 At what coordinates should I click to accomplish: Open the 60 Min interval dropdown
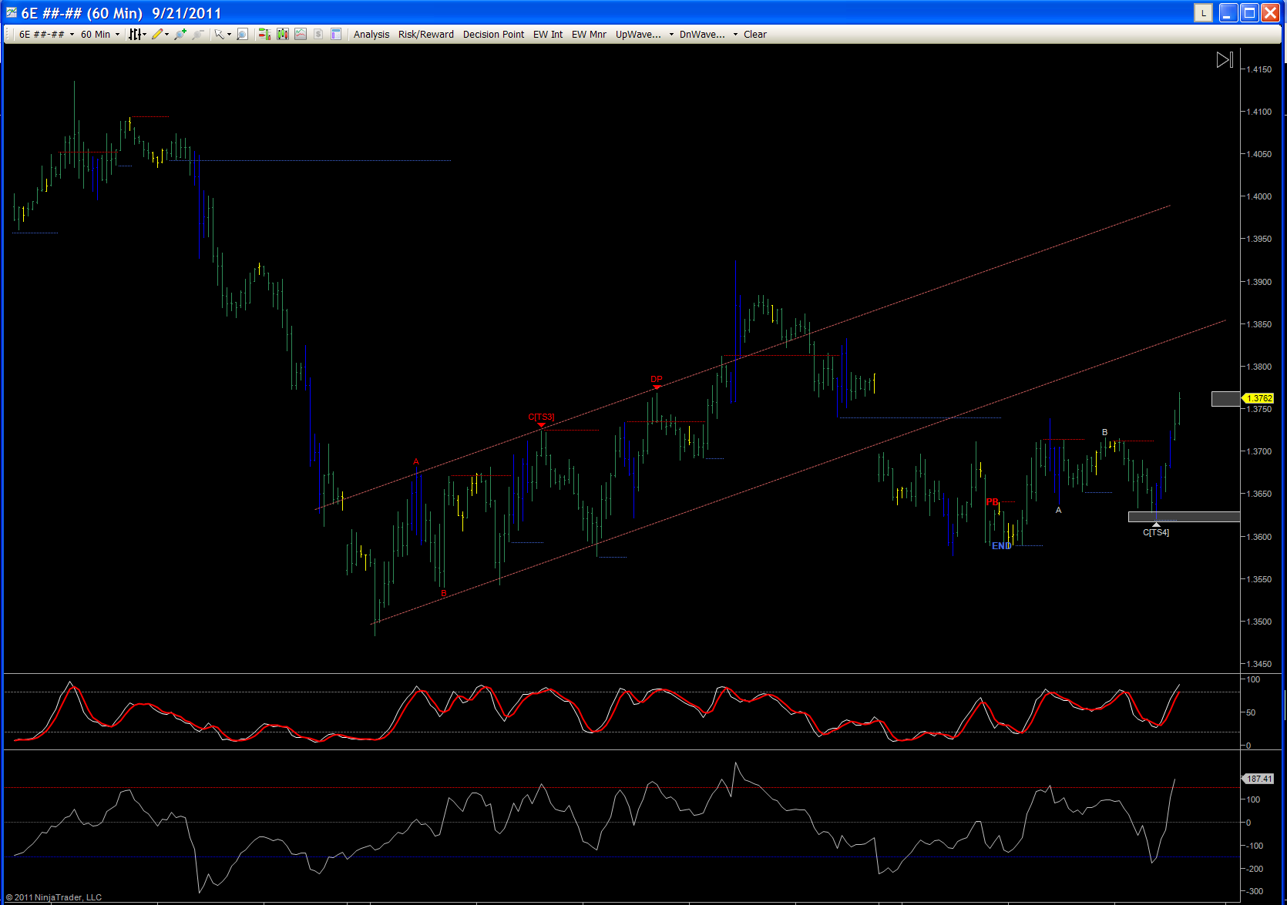[x=100, y=35]
